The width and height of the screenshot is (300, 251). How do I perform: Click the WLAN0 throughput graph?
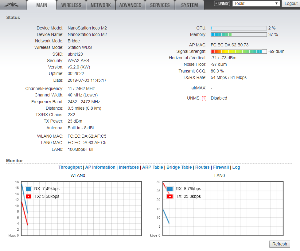[x=81, y=209]
